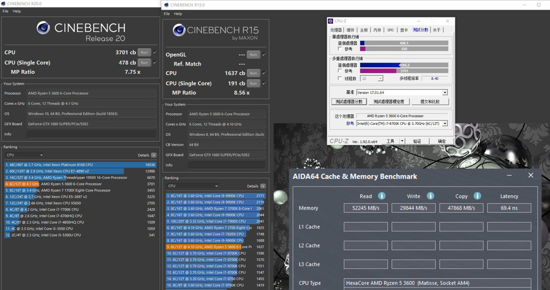This screenshot has width=550, height=290.
Task: Click the CPU-Z app icon in title bar
Action: (x=331, y=21)
